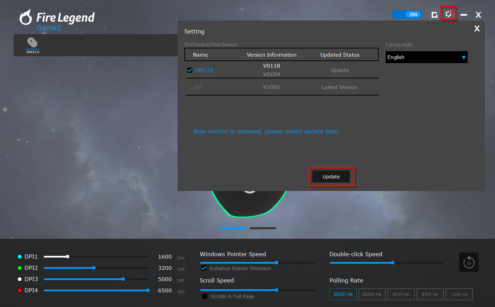Click the 1600 DPI value

(165, 257)
